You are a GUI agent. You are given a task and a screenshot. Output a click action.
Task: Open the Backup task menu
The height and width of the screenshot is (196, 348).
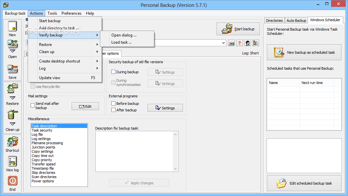tap(15, 13)
